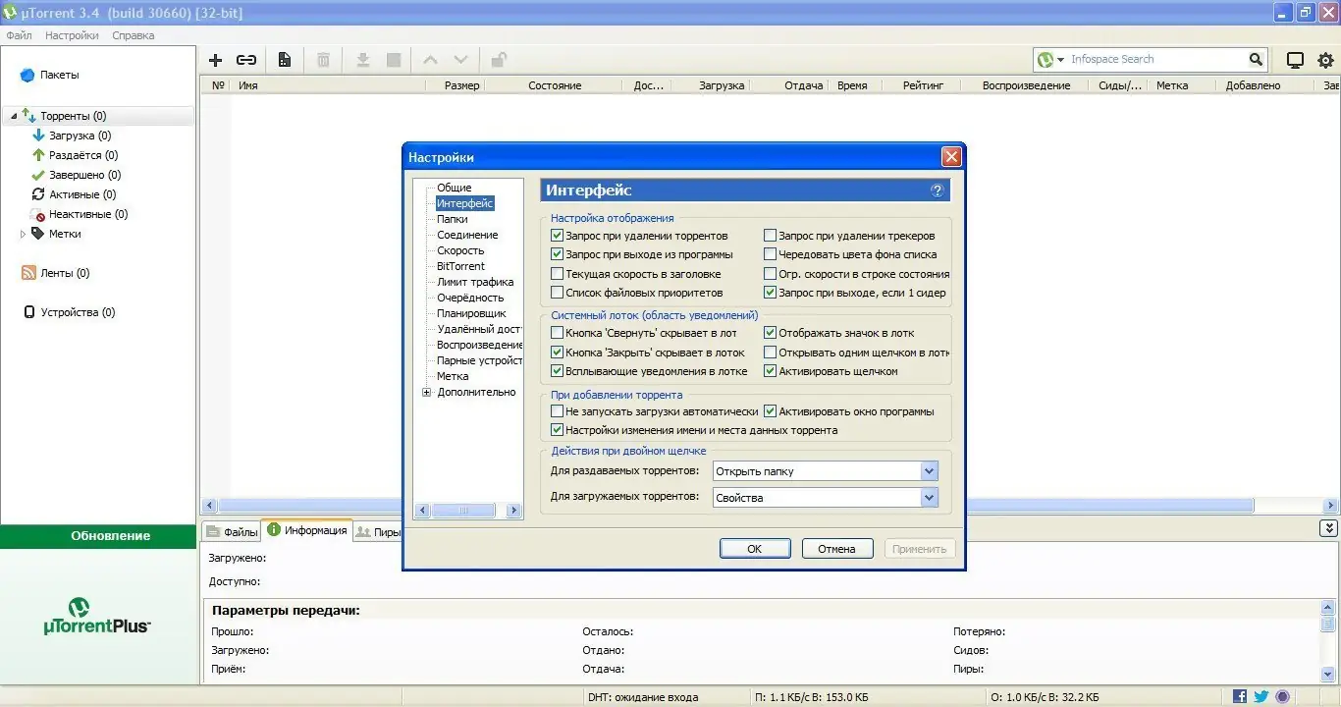Click the green Обновление button
This screenshot has height=707, width=1341.
(x=98, y=536)
